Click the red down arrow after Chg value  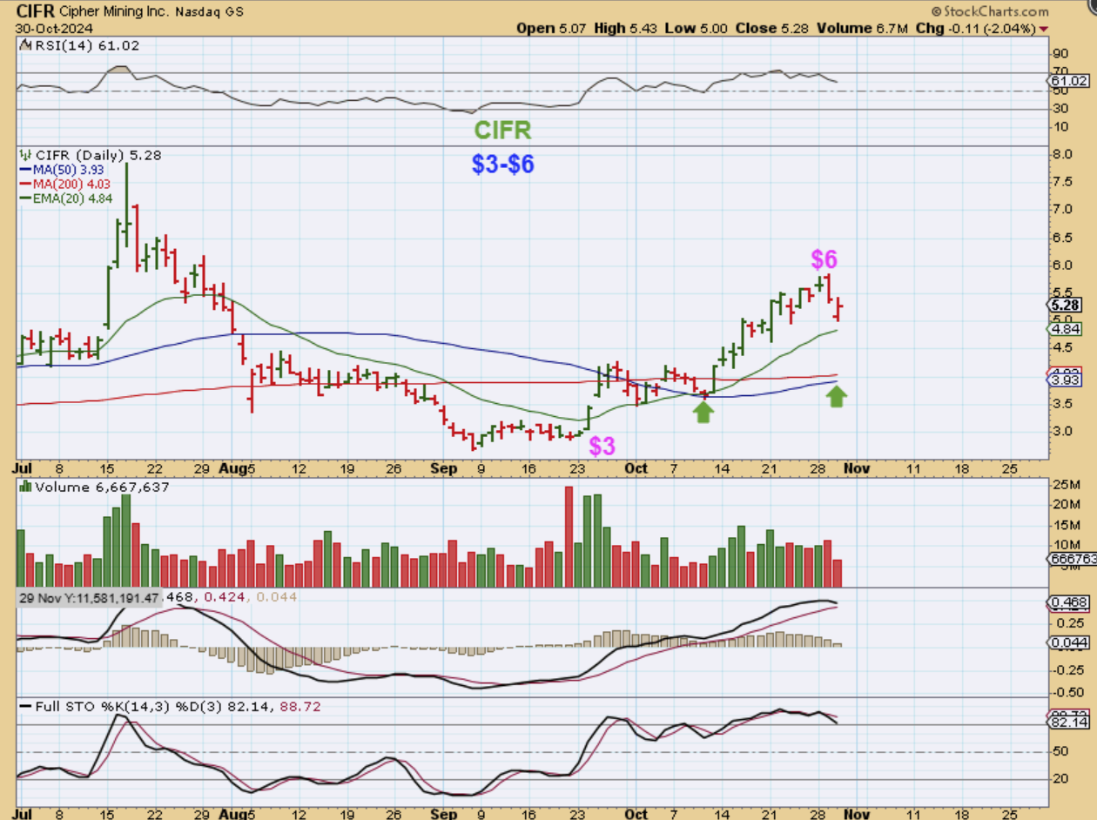1044,29
